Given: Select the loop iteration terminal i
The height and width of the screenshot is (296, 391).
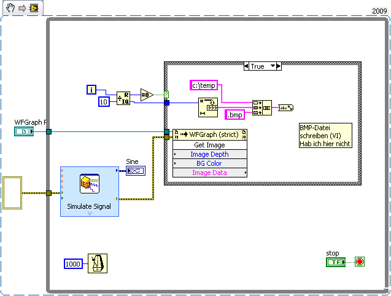Looking at the screenshot, I should click(x=91, y=90).
